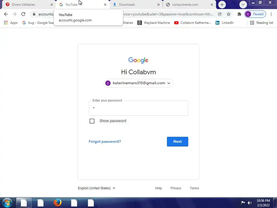Open a new tab with the plus button

[x=222, y=5]
